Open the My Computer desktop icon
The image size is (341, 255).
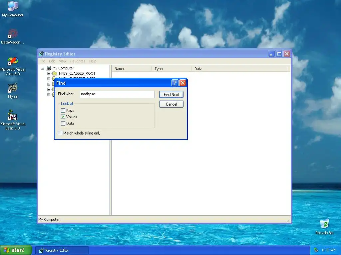[13, 9]
